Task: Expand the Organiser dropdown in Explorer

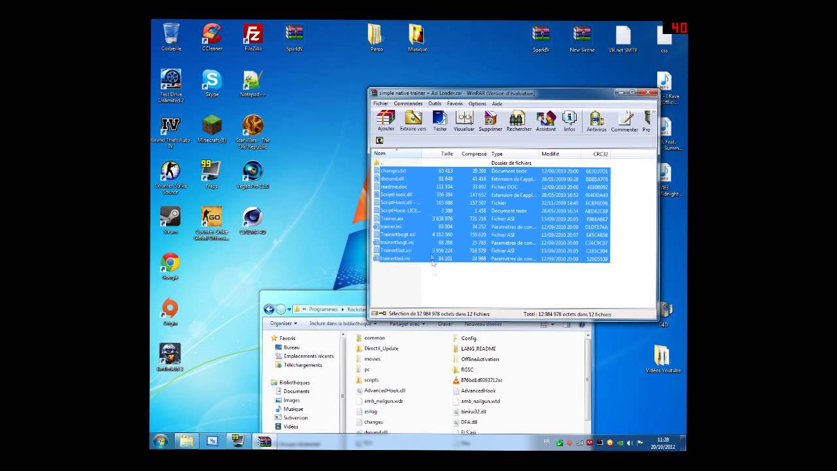Action: pyautogui.click(x=284, y=324)
